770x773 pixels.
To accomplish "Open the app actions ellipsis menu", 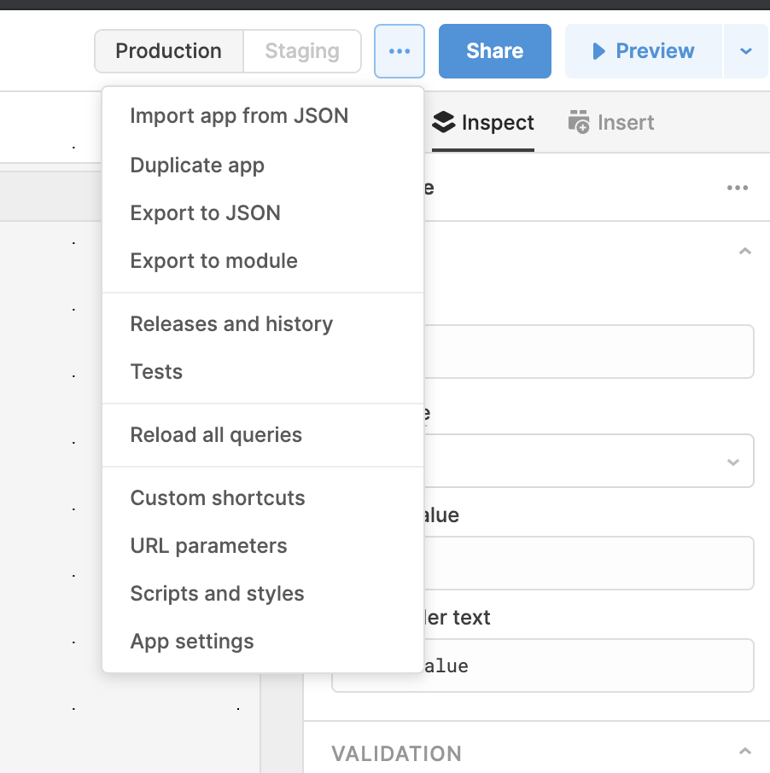I will (x=399, y=50).
